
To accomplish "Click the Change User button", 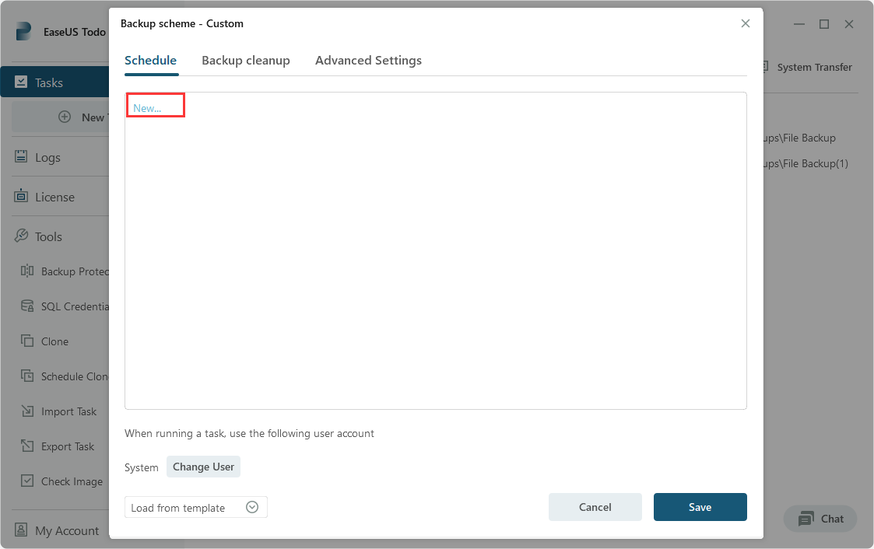I will pyautogui.click(x=203, y=467).
